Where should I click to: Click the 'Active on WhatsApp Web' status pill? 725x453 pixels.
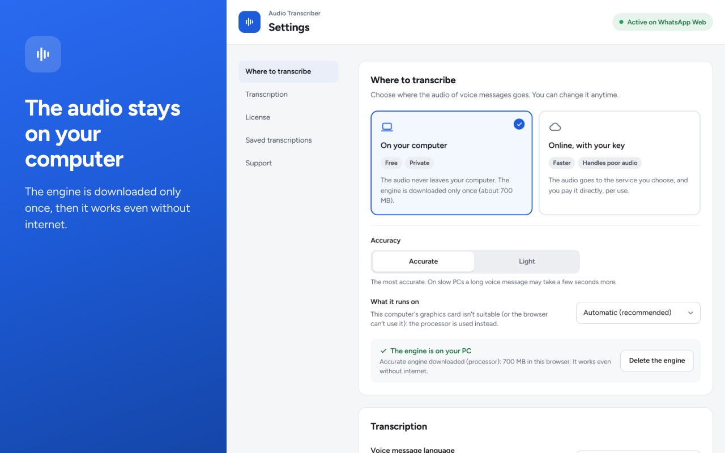(662, 22)
